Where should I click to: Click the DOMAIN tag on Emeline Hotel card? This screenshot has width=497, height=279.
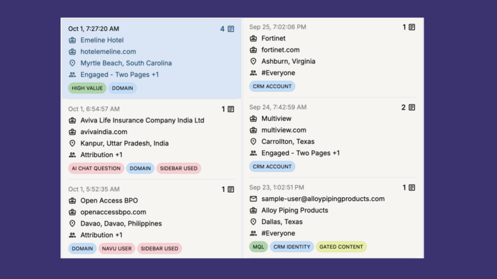coord(122,88)
